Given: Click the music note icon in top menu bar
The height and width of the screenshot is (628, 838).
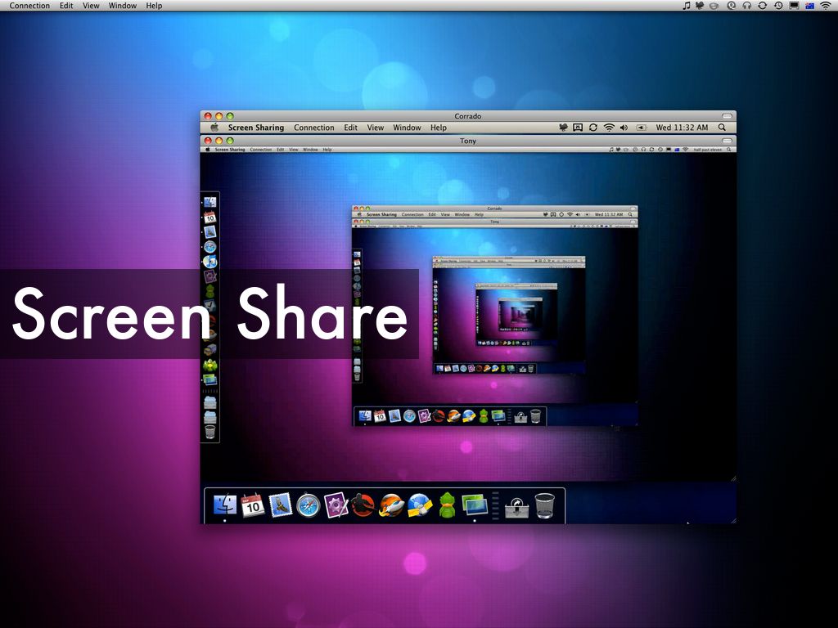Looking at the screenshot, I should coord(686,6).
